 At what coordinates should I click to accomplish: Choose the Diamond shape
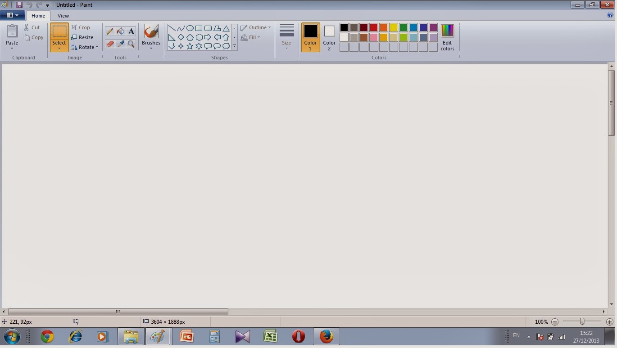181,37
